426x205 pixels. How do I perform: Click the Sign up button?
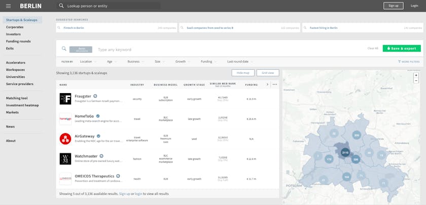[393, 6]
